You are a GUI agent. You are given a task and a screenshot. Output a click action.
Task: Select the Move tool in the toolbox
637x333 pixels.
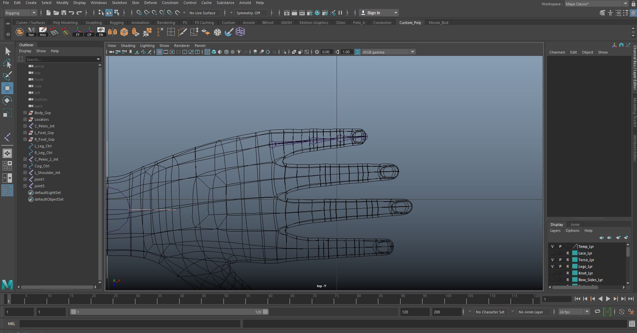tap(7, 88)
